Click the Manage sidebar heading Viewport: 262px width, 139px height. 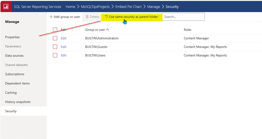(12, 22)
